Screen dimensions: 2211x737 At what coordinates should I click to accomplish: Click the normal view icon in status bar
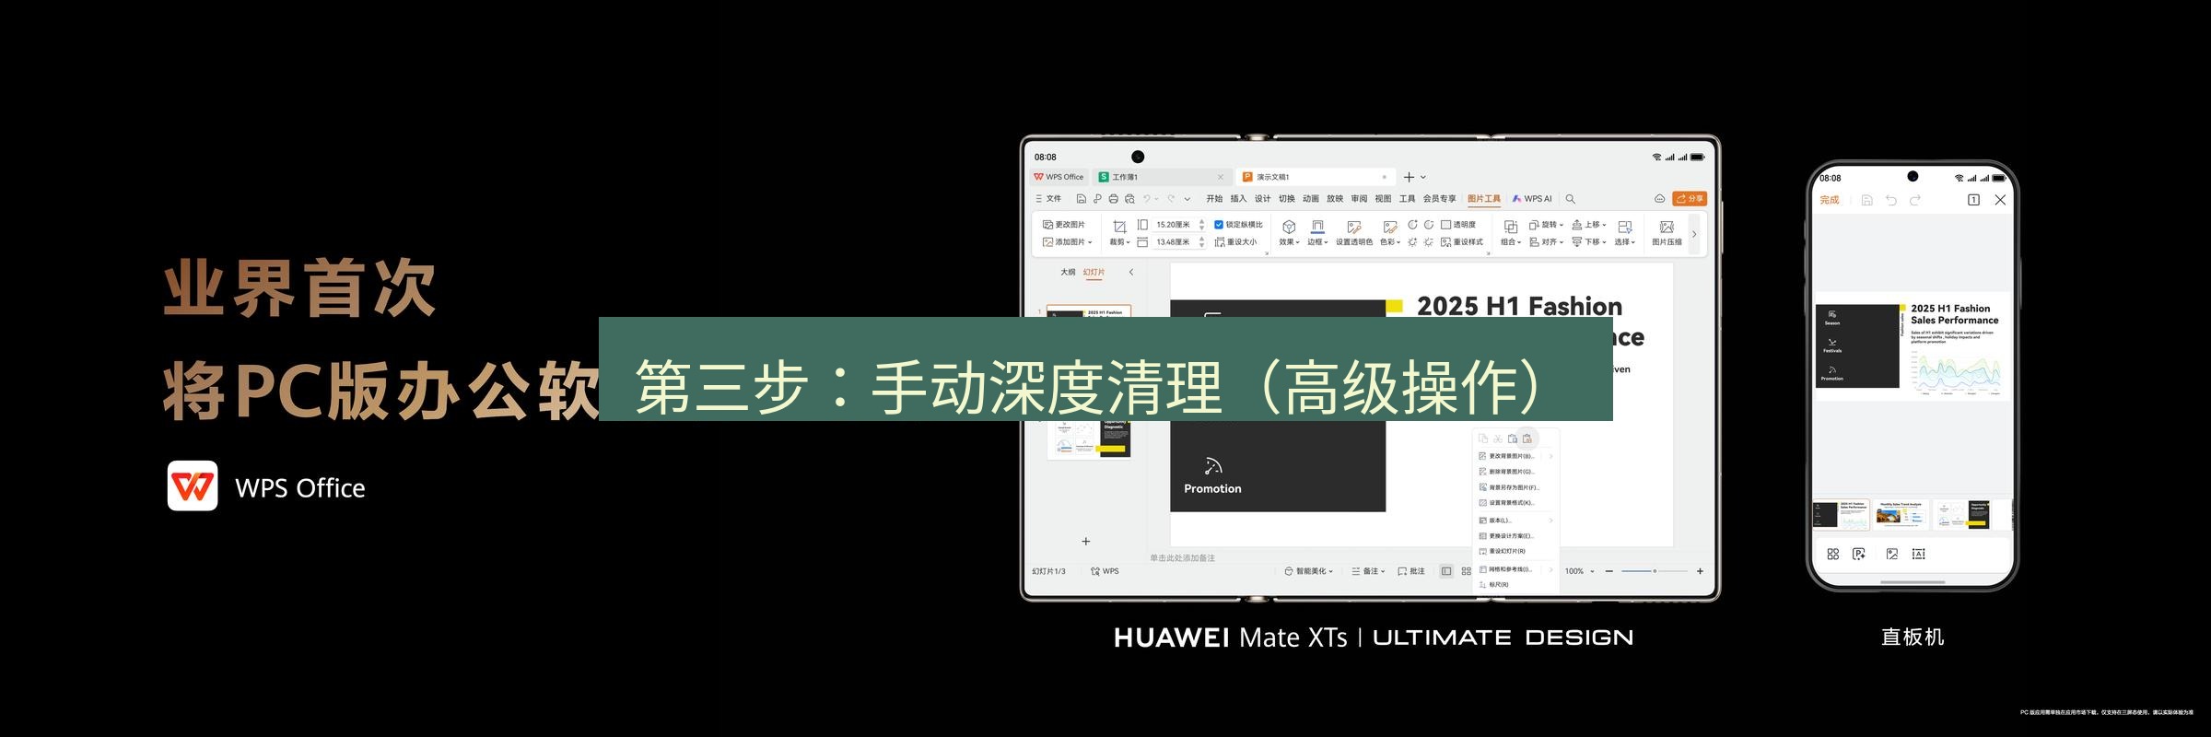coord(1446,571)
